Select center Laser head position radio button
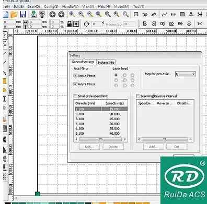The image size is (207, 204). 124,80
